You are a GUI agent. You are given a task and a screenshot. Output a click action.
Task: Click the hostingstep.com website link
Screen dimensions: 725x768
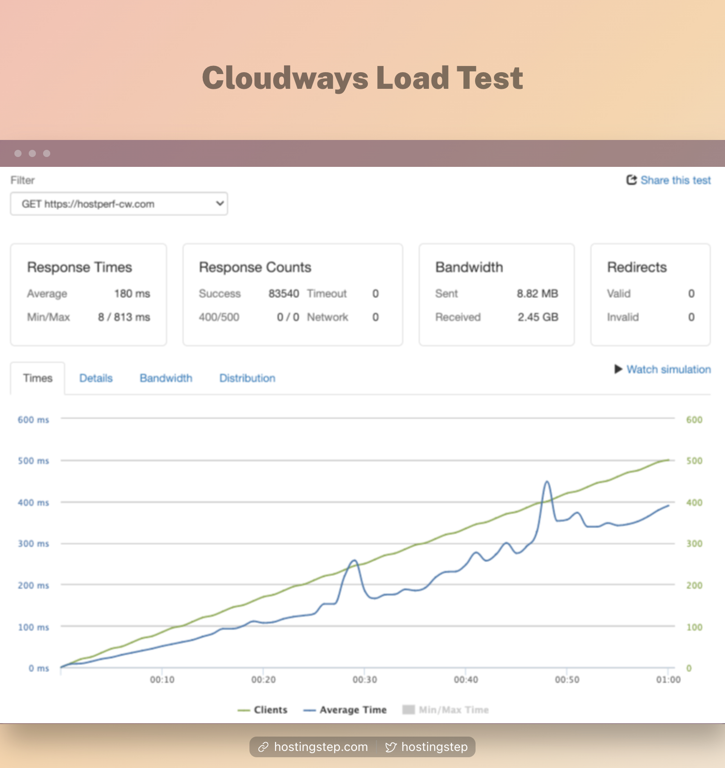(321, 747)
